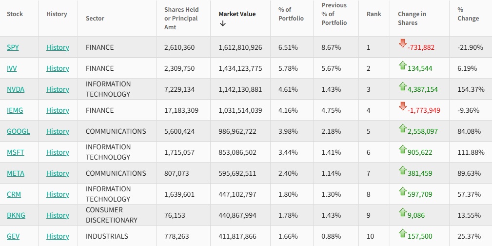The image size is (492, 246).
Task: Sort by Change in Shares column
Action: [412, 18]
